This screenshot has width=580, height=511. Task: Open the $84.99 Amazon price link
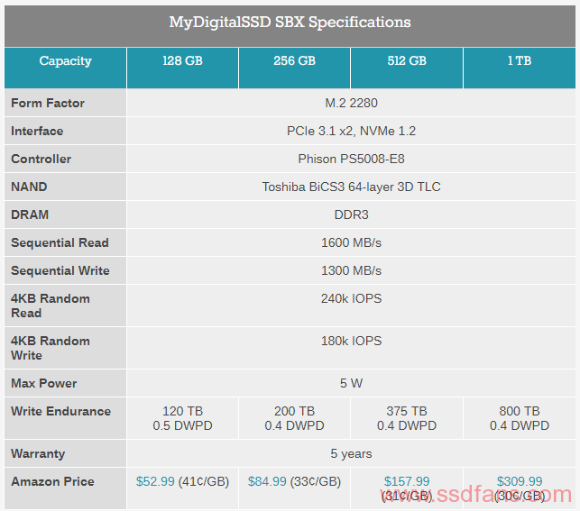pos(267,481)
